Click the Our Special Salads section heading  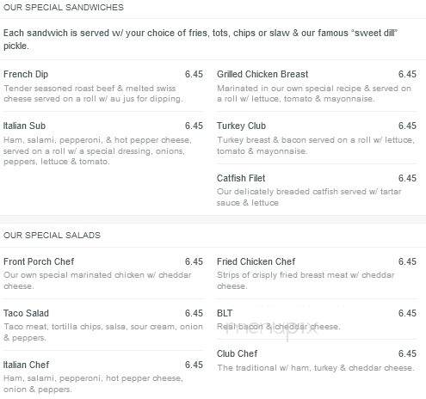click(52, 236)
